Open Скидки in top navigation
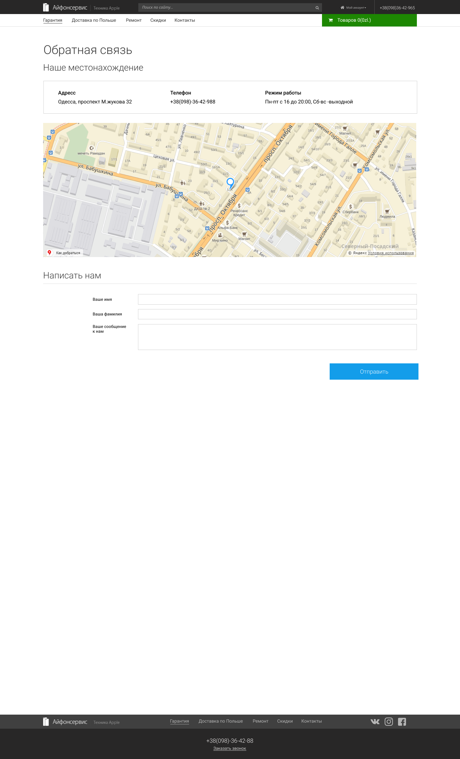 (x=158, y=20)
